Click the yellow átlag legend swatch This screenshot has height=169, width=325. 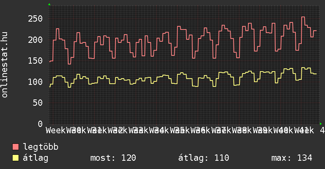[16, 158]
